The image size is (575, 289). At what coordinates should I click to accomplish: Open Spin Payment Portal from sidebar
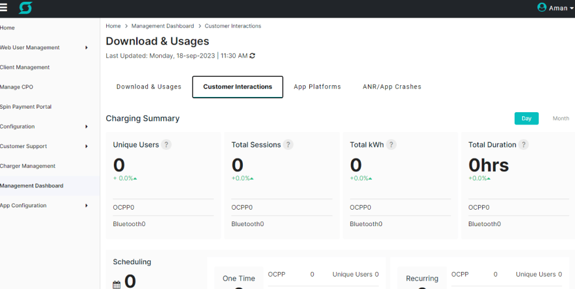pyautogui.click(x=26, y=107)
